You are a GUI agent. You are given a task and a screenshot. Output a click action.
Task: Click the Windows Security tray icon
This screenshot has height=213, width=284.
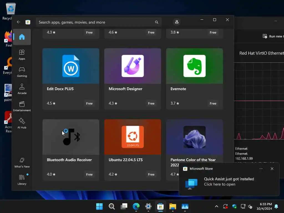pyautogui.click(x=234, y=206)
